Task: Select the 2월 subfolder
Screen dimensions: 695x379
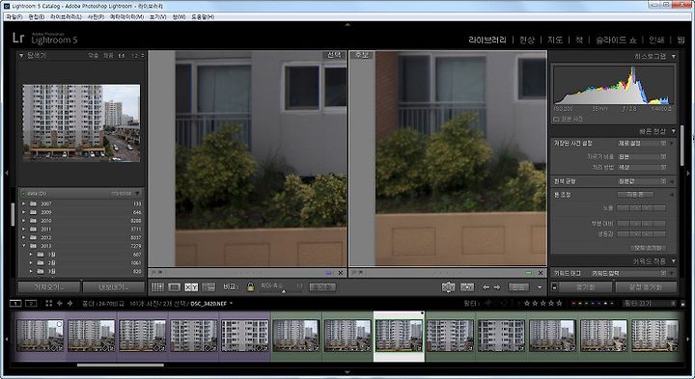Action: (x=81, y=263)
